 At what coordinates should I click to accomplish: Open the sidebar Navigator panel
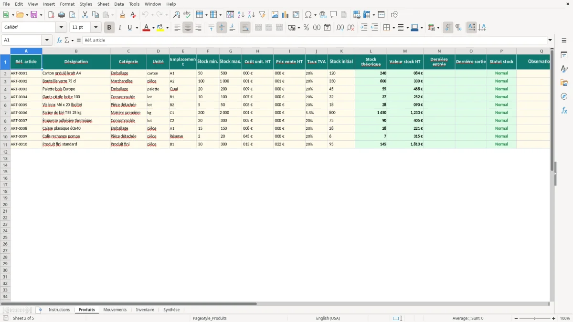click(x=564, y=96)
